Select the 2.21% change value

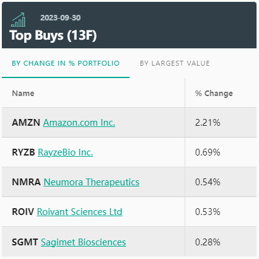[208, 123]
